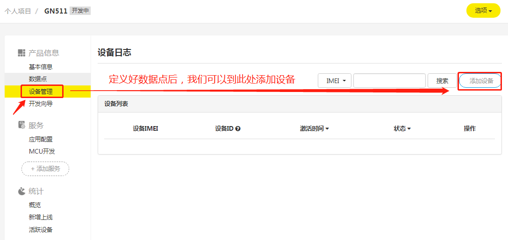Click the 统计 pie chart icon
This screenshot has width=508, height=240.
21,191
